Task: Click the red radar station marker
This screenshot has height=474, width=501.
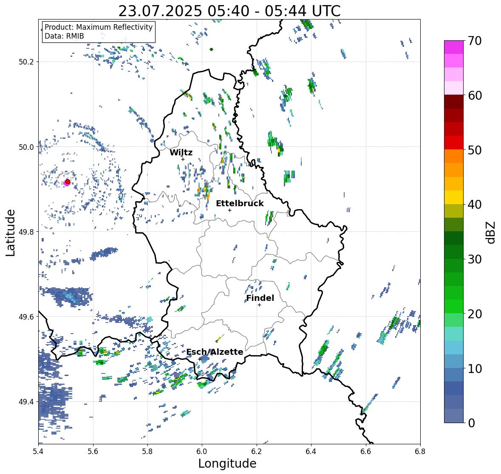Action: [68, 182]
